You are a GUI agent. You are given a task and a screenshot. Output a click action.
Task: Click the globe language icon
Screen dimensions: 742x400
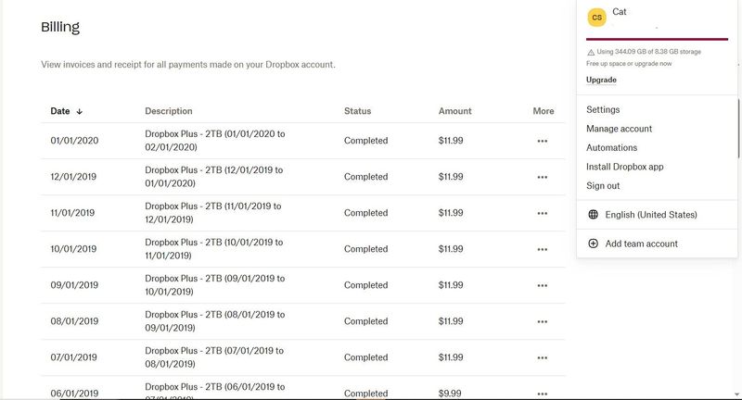[593, 215]
